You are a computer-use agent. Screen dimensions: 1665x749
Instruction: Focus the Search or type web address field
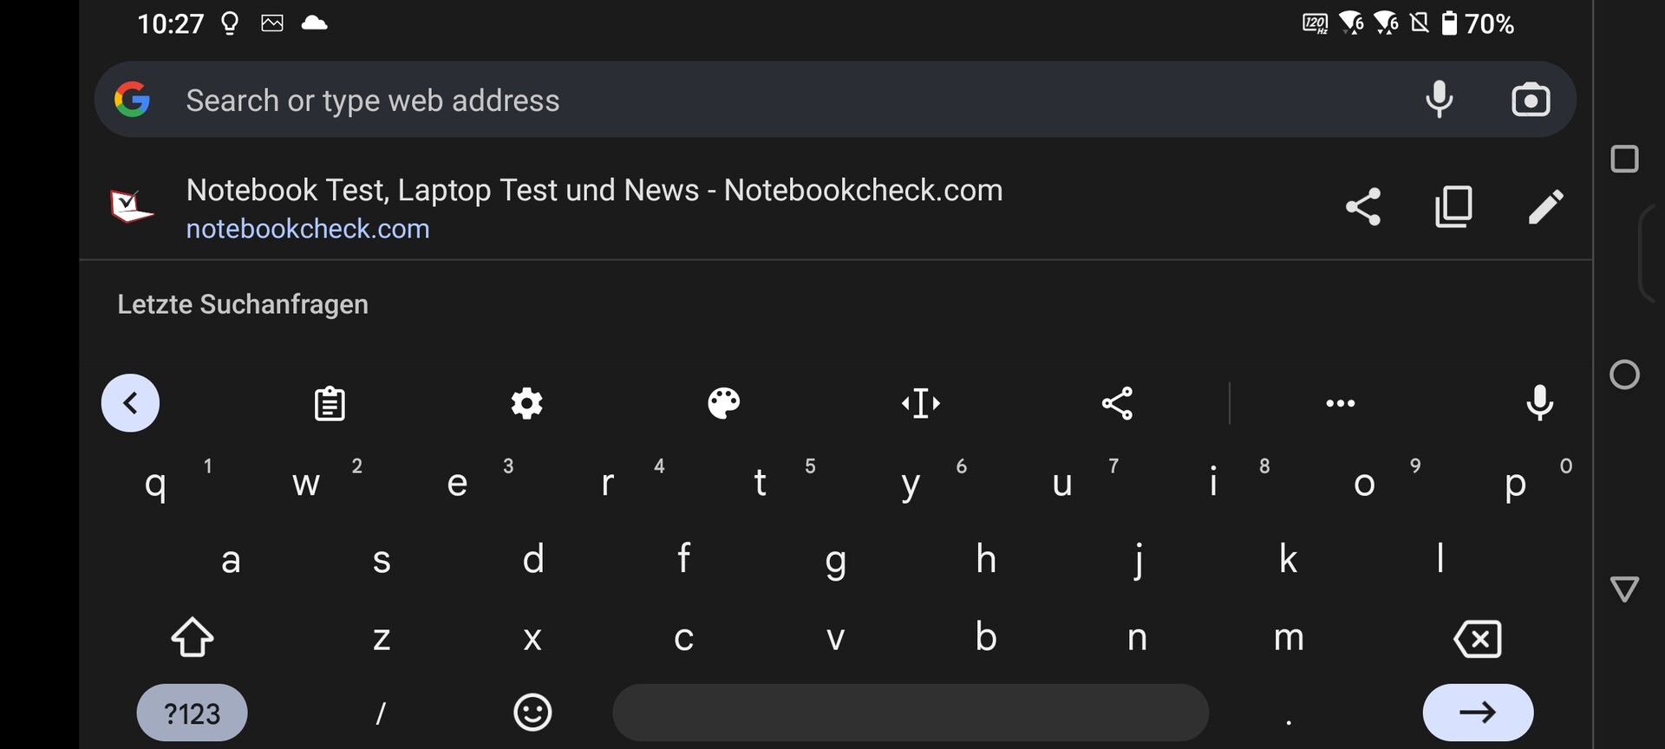(780, 100)
